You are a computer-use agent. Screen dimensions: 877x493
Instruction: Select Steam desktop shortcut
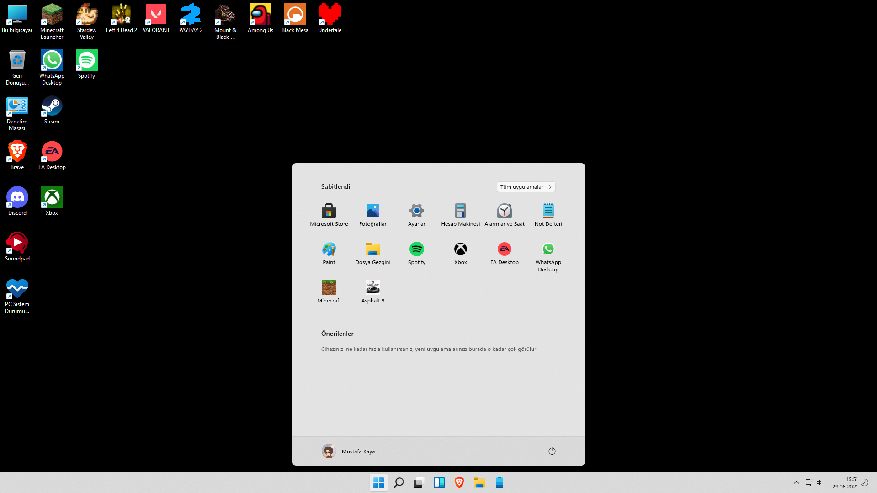(x=52, y=110)
